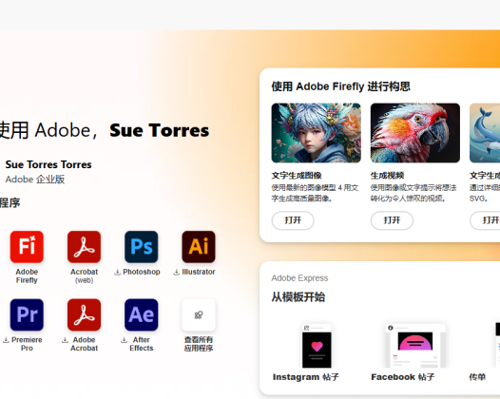Viewport: 500px width, 399px height.
Task: Select the Premiere Pro app icon
Action: pyautogui.click(x=27, y=314)
